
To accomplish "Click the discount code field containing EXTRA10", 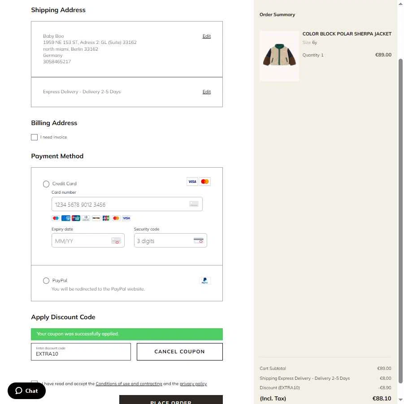I will tap(81, 352).
